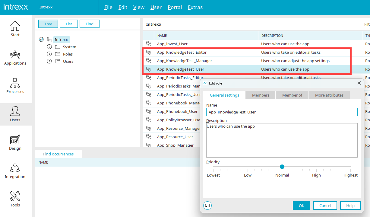This screenshot has width=370, height=217.
Task: Click role icon of App_KnowledgeTest_Manager row
Action: click(149, 61)
